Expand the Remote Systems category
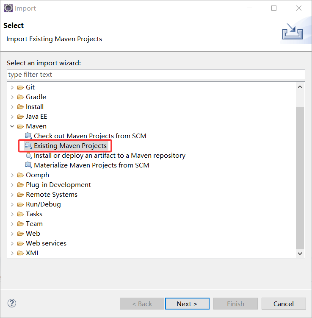This screenshot has height=318, width=312. [12, 195]
